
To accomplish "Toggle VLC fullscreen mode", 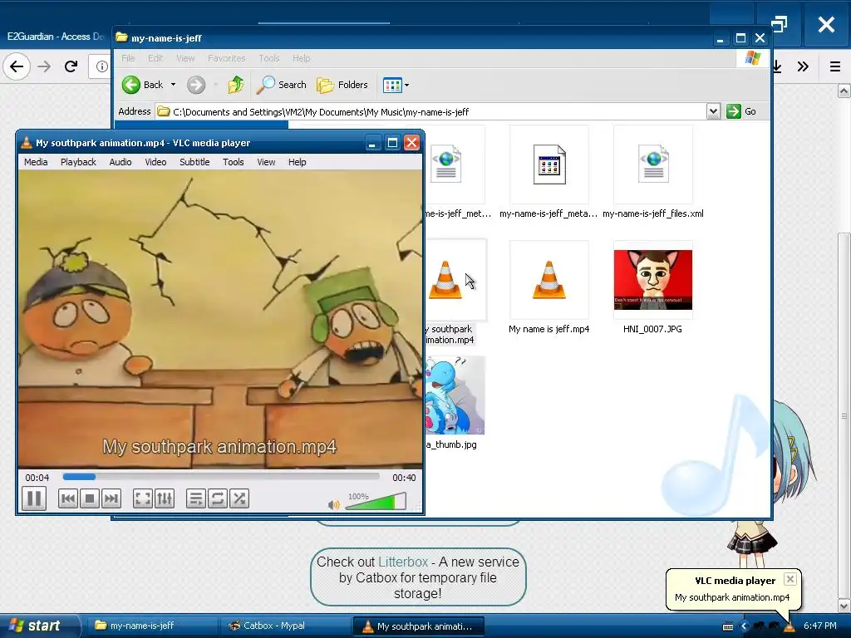I will point(143,498).
